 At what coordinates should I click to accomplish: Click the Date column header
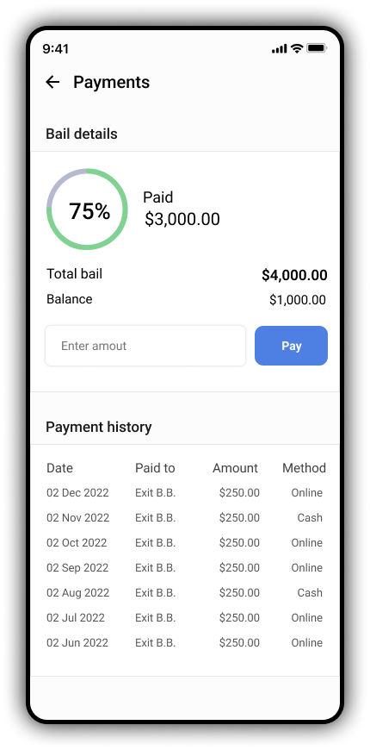(x=59, y=468)
